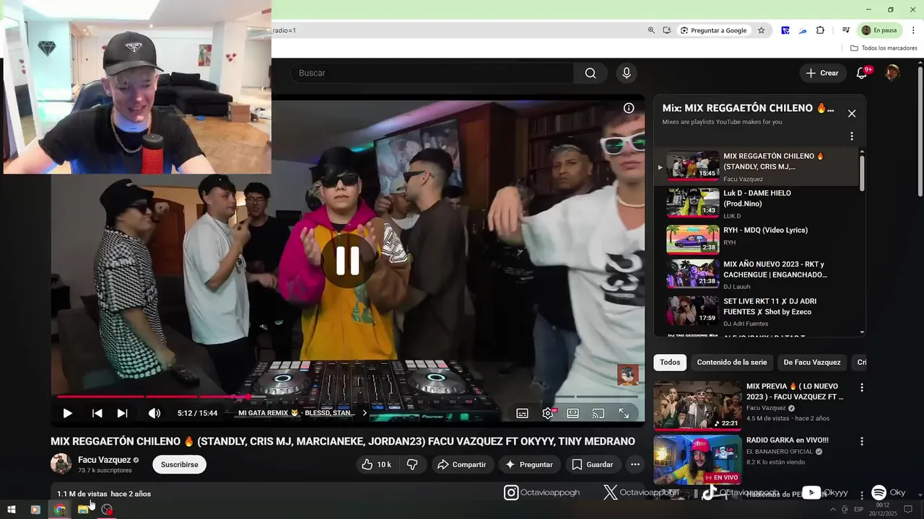Click Chrome icon in taskbar

pyautogui.click(x=59, y=510)
